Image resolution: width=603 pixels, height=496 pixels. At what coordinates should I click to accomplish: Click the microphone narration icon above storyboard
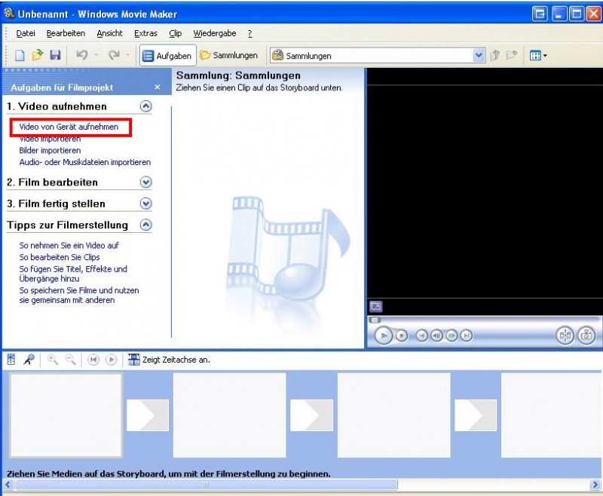[29, 360]
